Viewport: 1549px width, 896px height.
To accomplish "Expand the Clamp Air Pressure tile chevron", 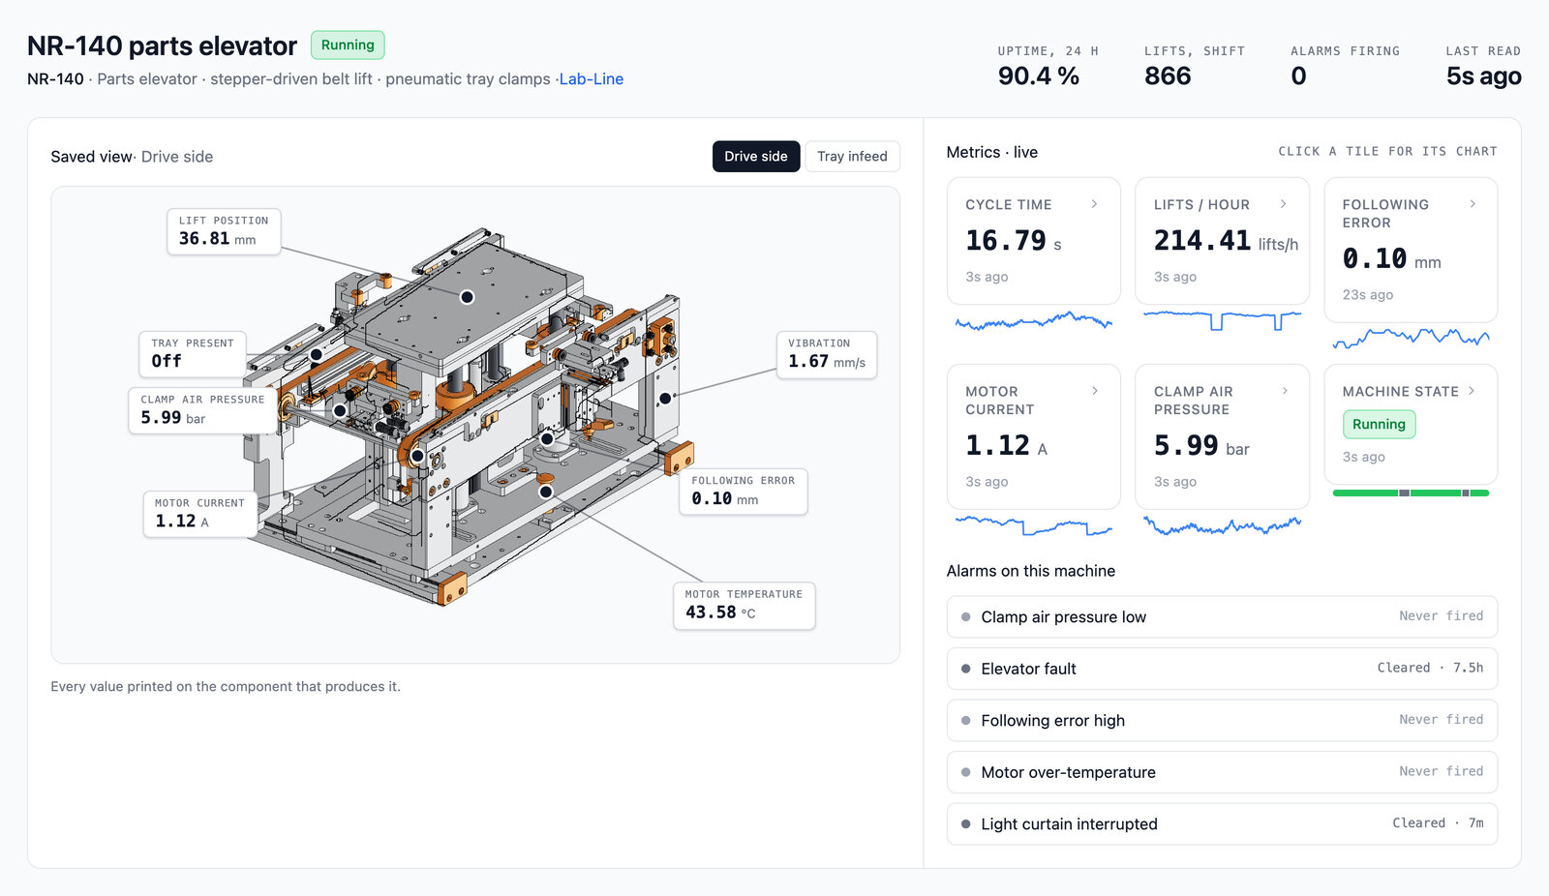I will (1284, 391).
